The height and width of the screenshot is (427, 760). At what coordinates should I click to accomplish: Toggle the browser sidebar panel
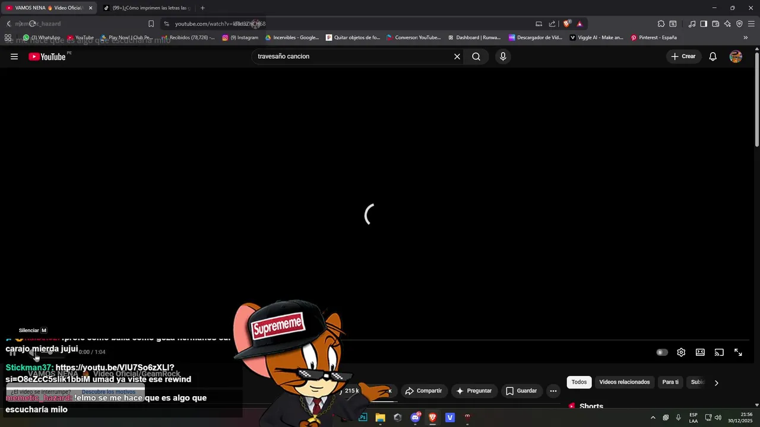(x=704, y=24)
